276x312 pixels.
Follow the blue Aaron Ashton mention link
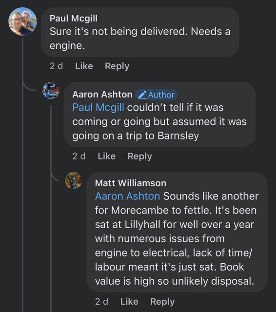pyautogui.click(x=128, y=196)
